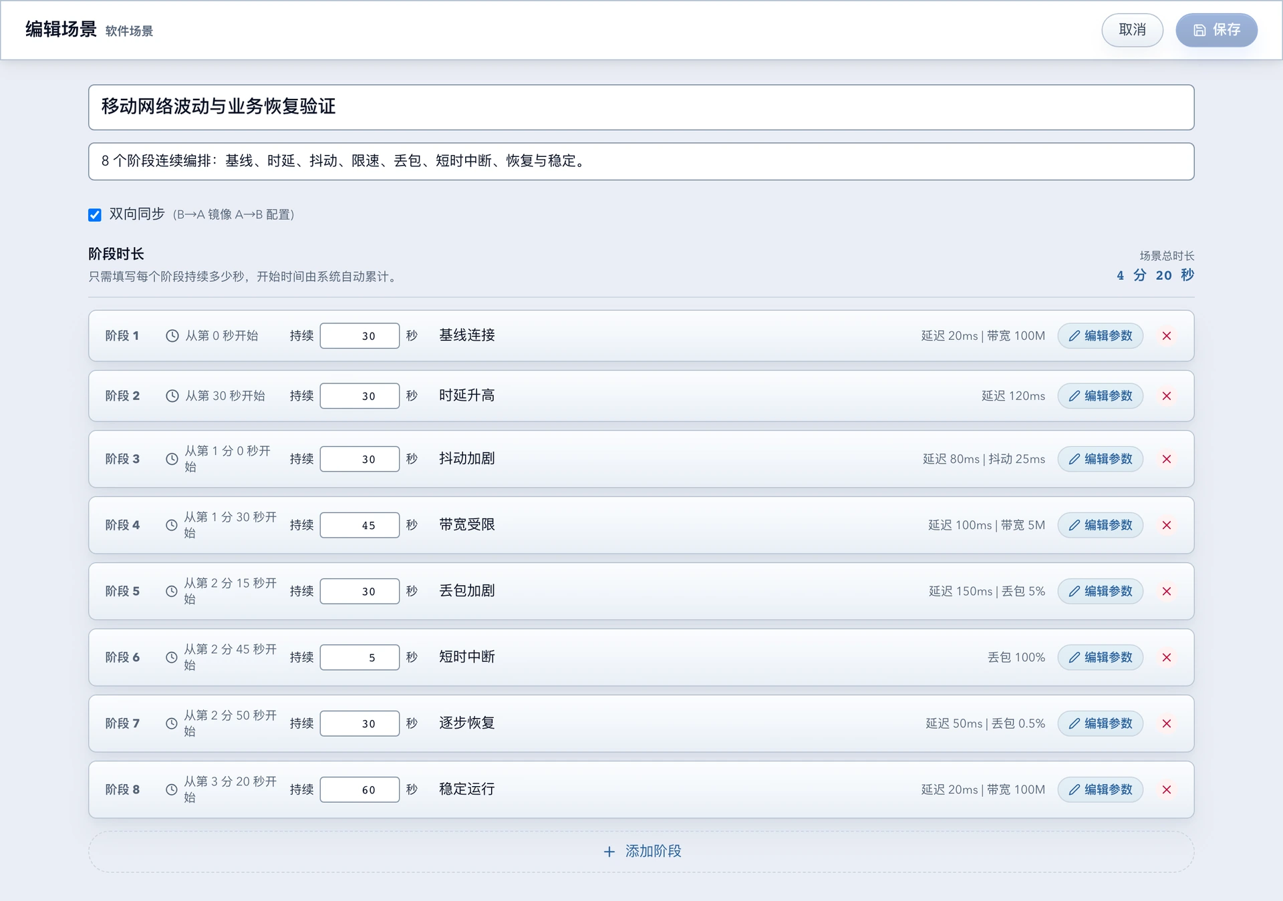Click the clock icon in stage 3 row
Screen dimensions: 1283x901
172,459
